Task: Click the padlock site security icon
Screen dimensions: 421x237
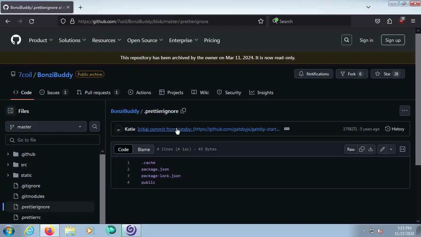Action: point(72,21)
